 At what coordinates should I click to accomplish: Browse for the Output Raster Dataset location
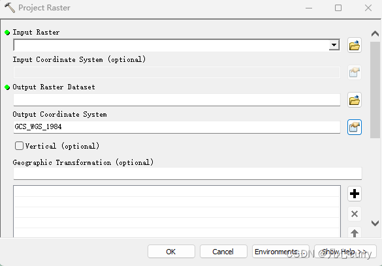pyautogui.click(x=355, y=100)
